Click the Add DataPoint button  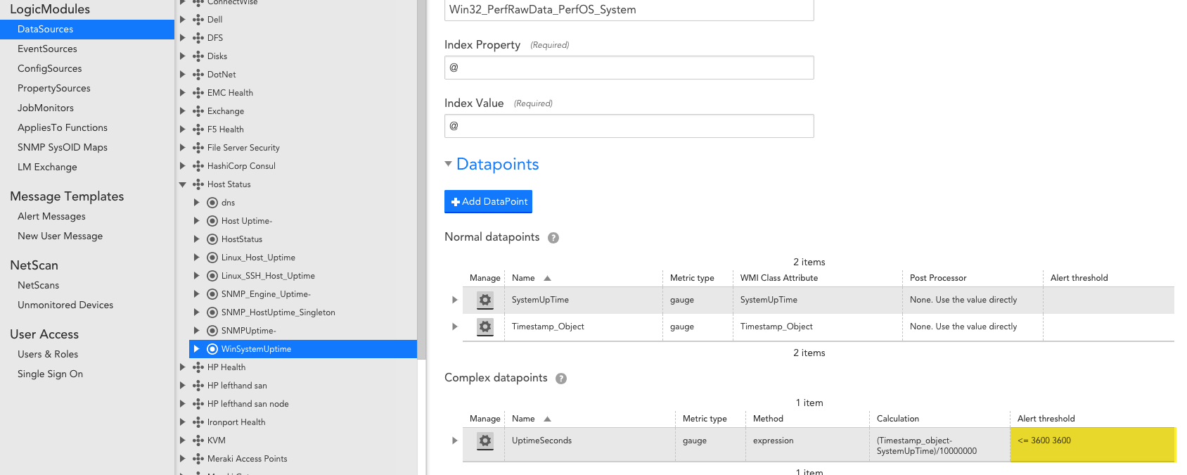coord(488,201)
